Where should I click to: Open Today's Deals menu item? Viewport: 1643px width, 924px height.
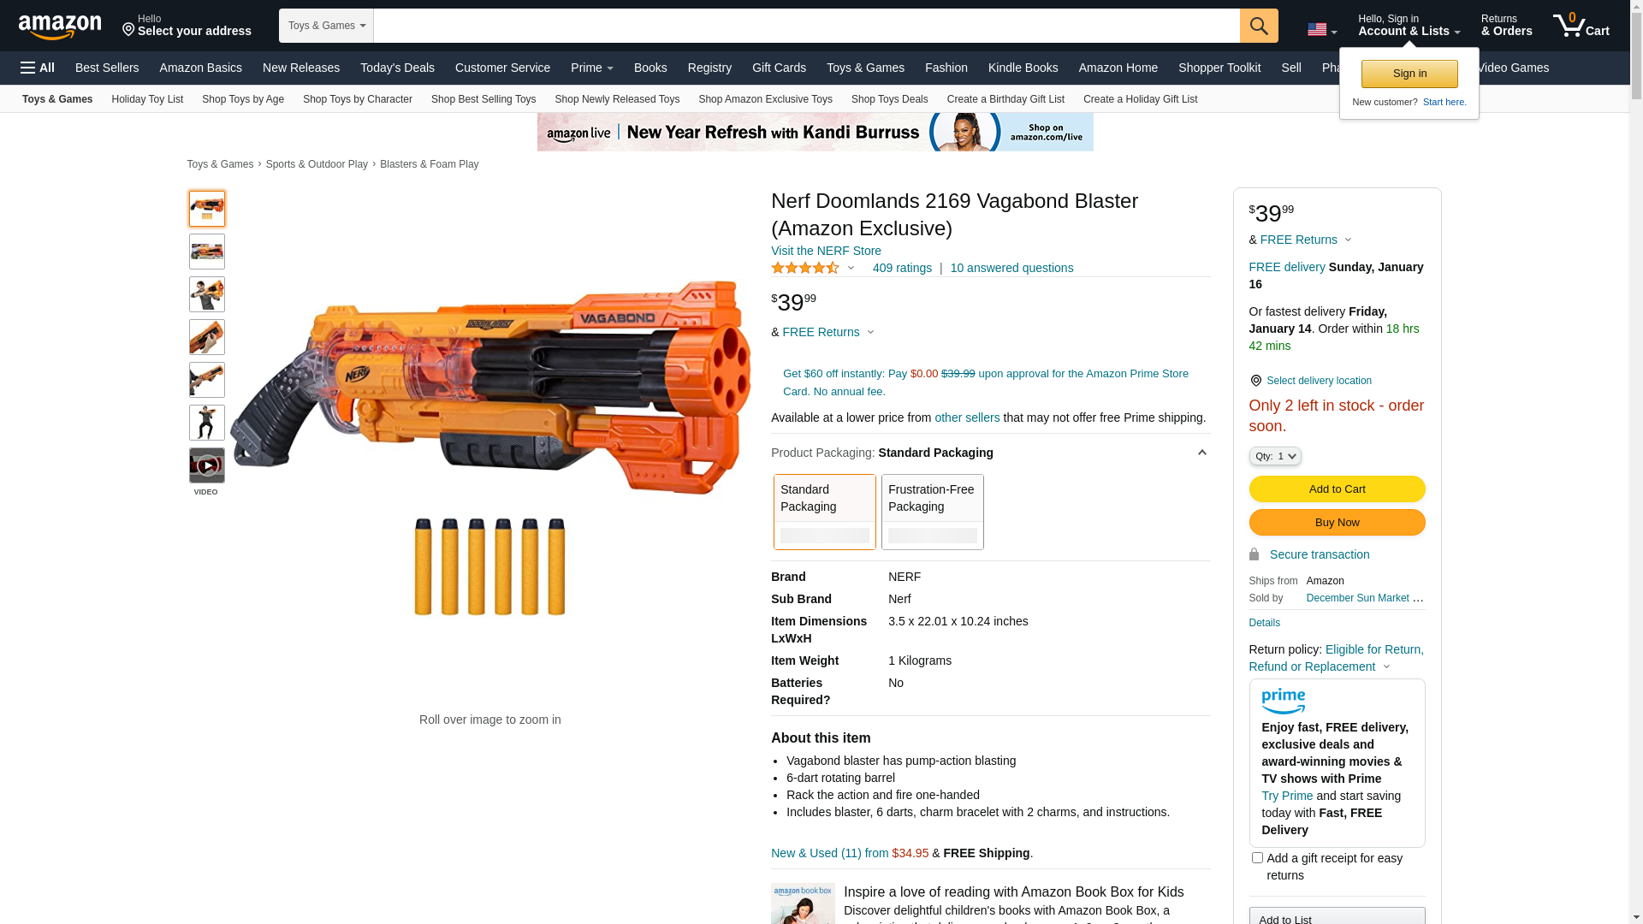[397, 68]
